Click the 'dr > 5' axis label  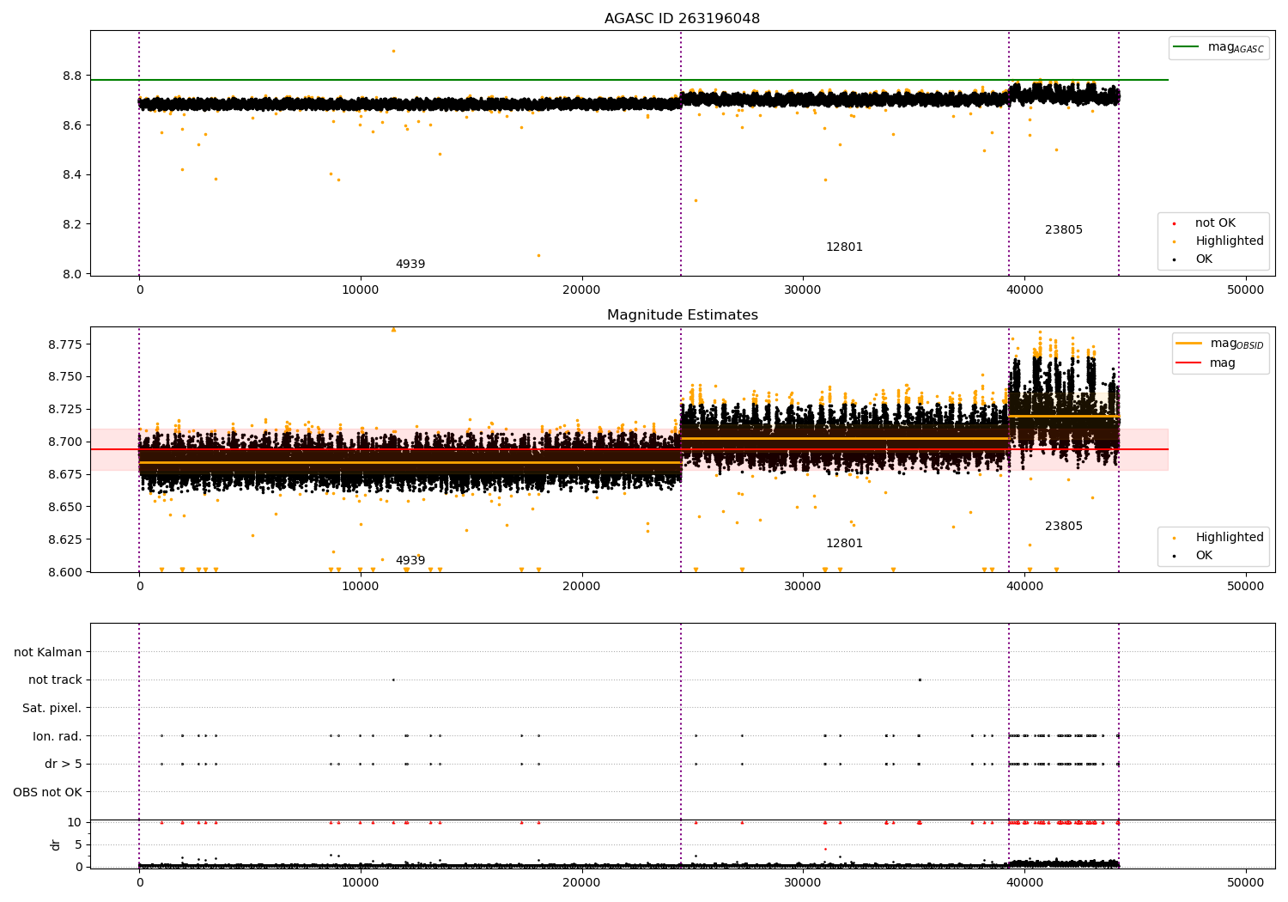pyautogui.click(x=64, y=764)
